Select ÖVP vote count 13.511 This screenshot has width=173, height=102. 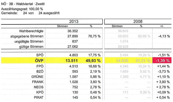[x=72, y=61]
